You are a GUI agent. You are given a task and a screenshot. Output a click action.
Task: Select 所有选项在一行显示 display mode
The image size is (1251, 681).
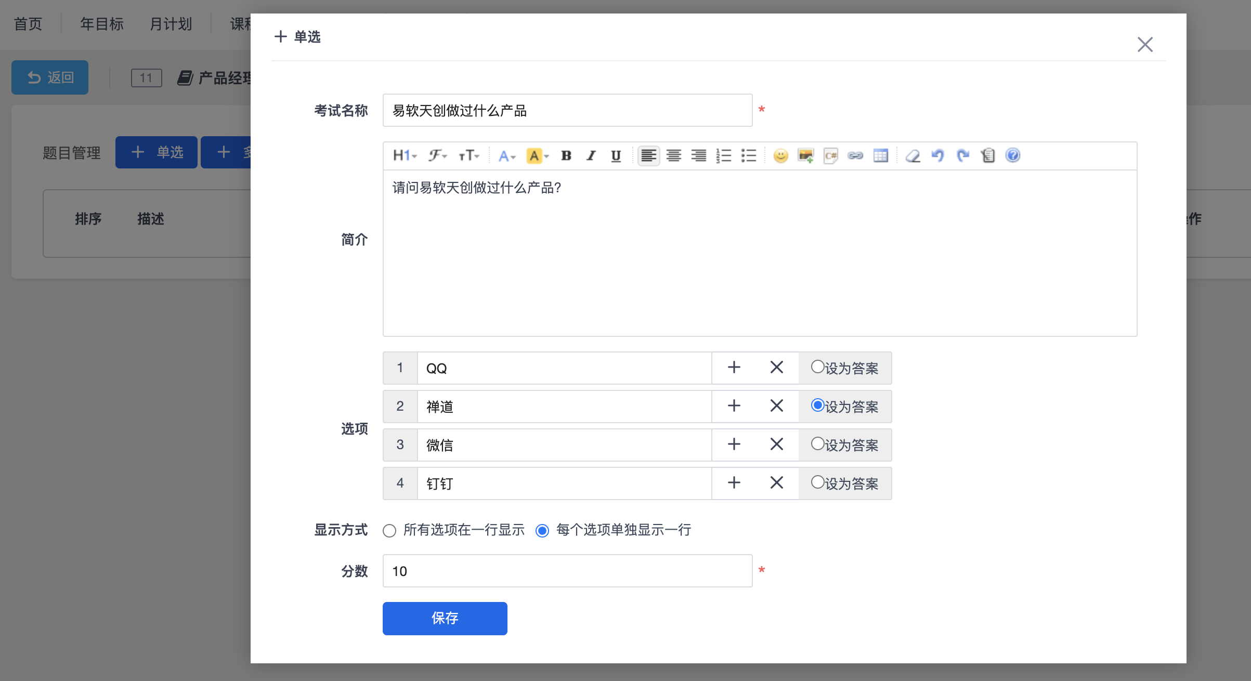[x=389, y=531]
